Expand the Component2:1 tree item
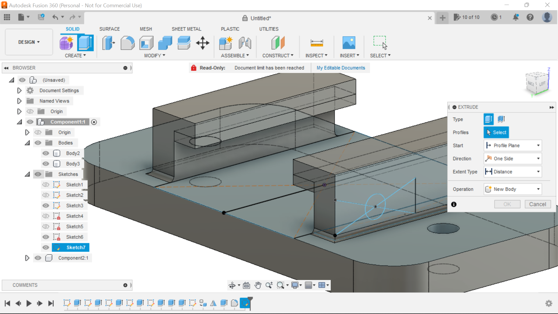558x314 pixels. coord(27,258)
